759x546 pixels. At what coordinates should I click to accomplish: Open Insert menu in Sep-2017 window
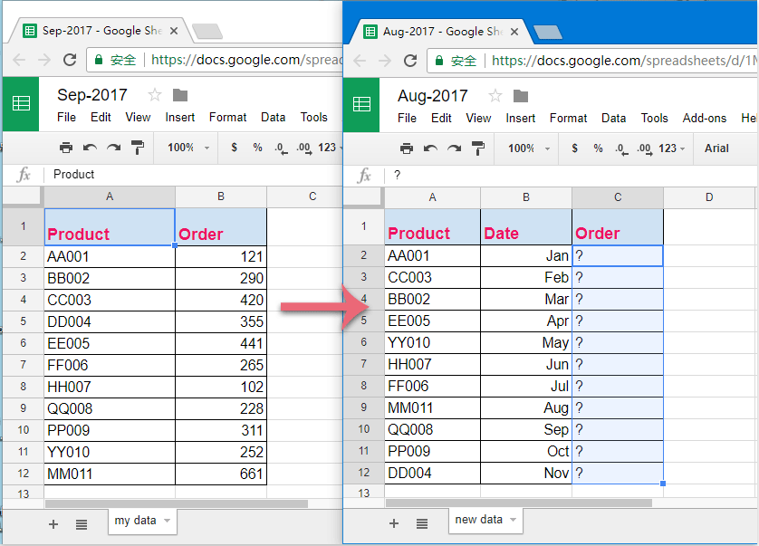click(180, 117)
